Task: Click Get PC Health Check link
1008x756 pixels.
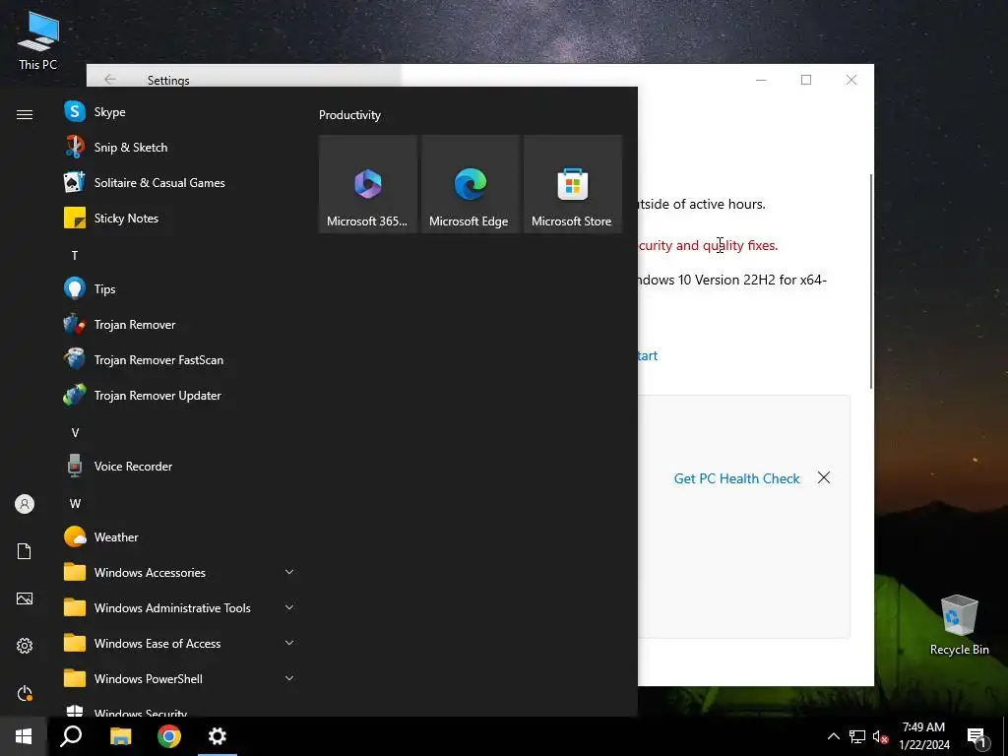Action: coord(736,478)
